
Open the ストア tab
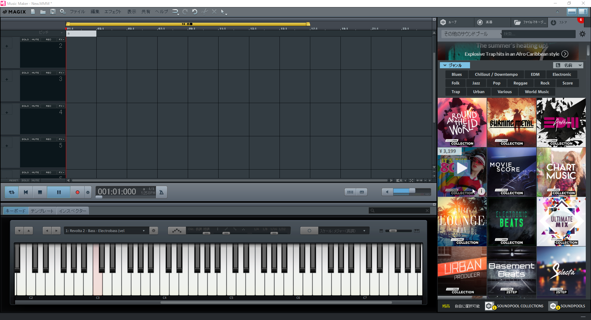566,22
